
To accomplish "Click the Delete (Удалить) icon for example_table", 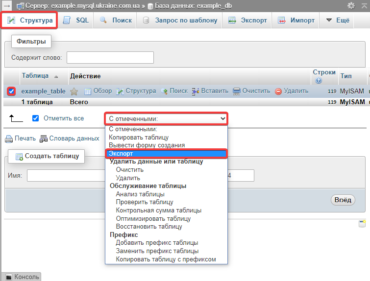I will (x=278, y=91).
